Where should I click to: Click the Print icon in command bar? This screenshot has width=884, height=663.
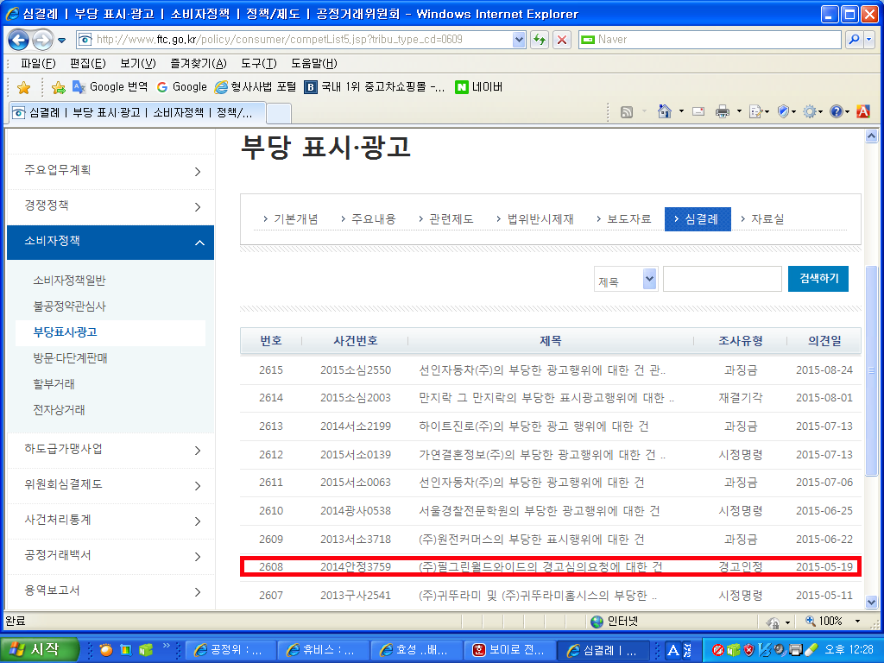pos(723,111)
